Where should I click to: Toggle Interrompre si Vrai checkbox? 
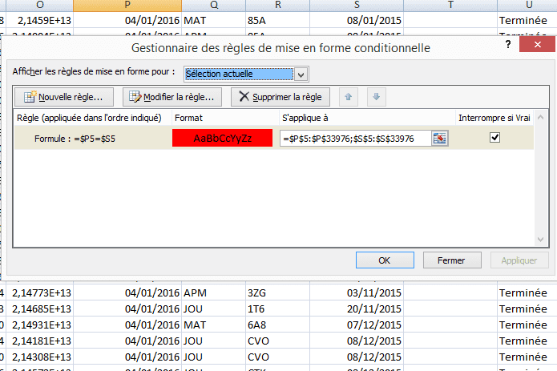494,137
